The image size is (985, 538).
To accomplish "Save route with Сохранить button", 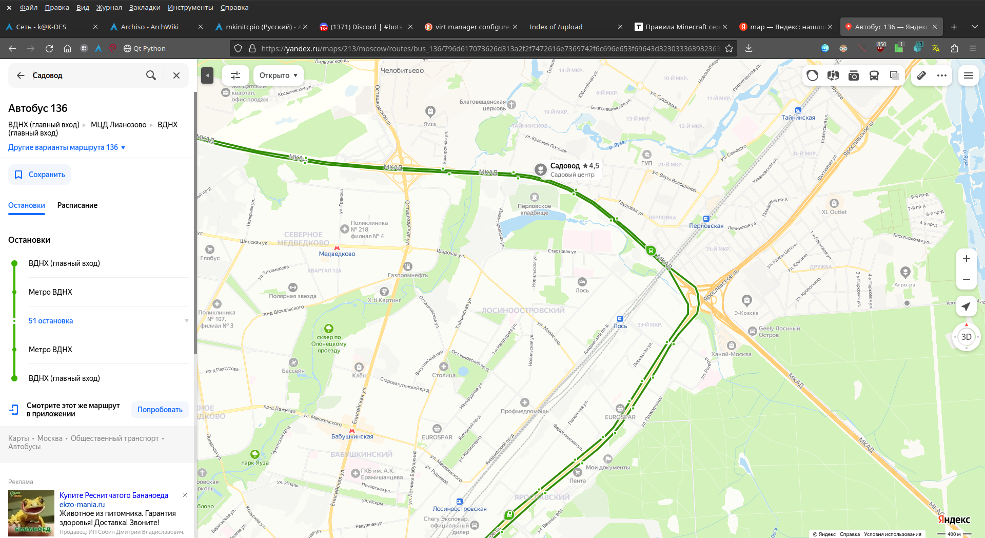I will 40,175.
